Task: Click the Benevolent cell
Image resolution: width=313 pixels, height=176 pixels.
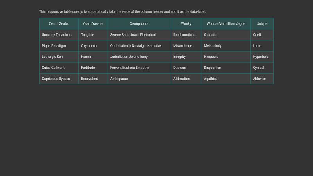Action: 93,79
